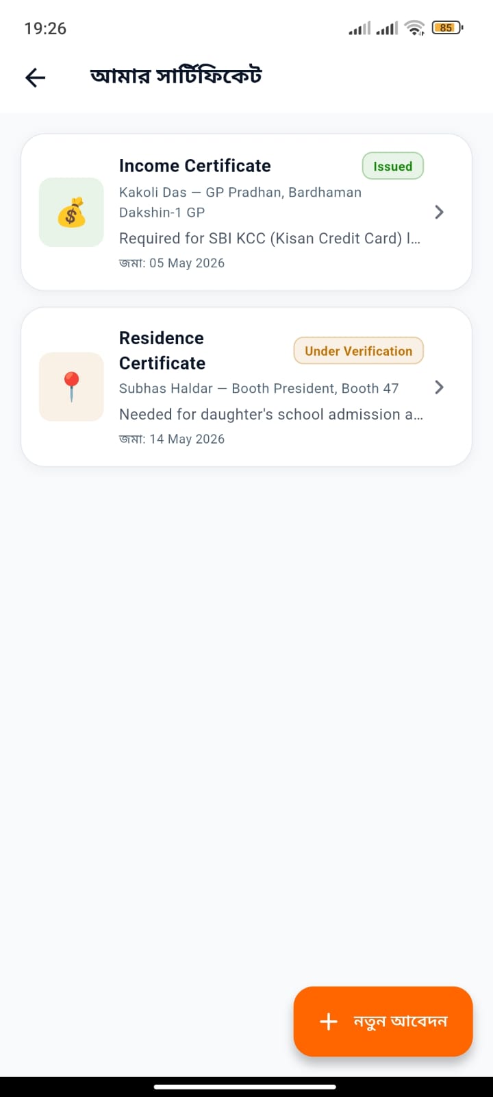Expand Income Certificate using its chevron

[440, 212]
